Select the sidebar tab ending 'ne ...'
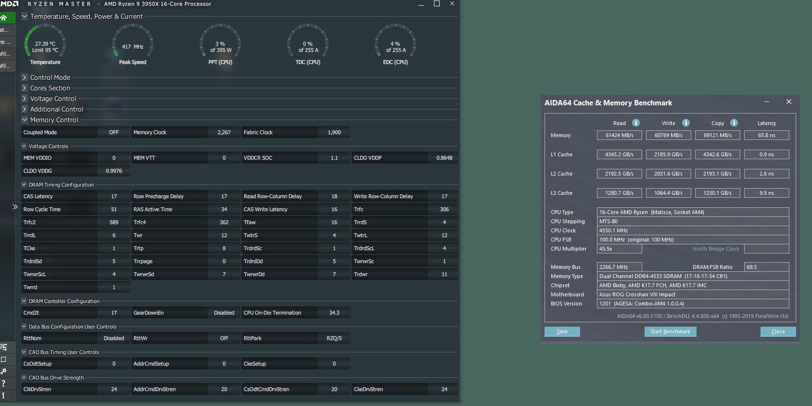The height and width of the screenshot is (406, 812). pyautogui.click(x=7, y=42)
